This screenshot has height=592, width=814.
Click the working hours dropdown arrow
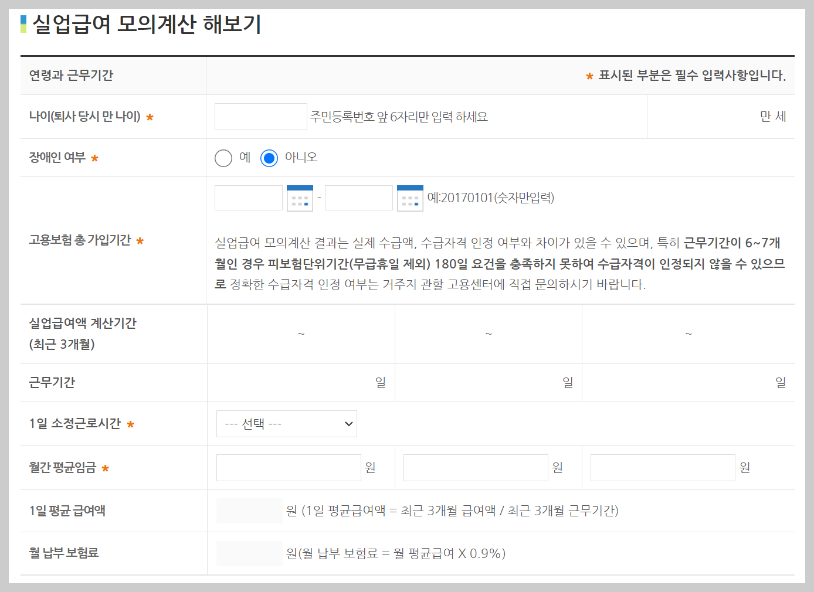(348, 423)
